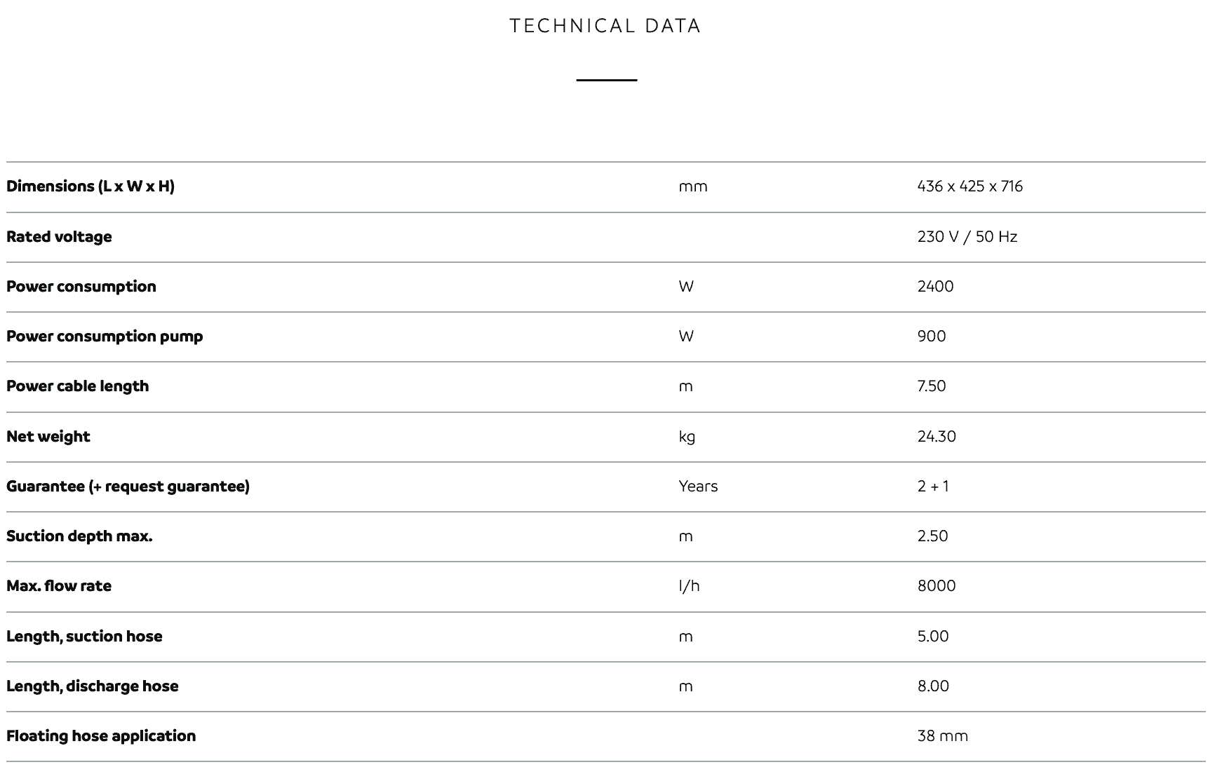Select the Length, suction hose label
Image resolution: width=1208 pixels, height=767 pixels.
[84, 637]
